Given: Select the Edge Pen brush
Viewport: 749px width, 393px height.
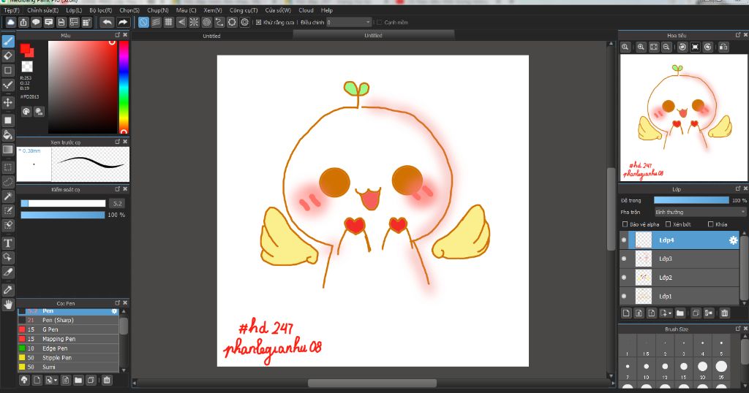Looking at the screenshot, I should 68,348.
